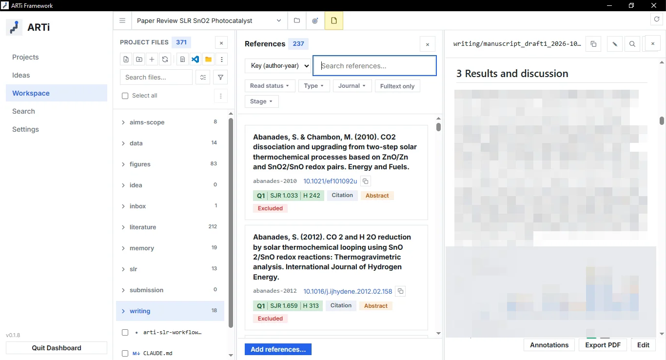The width and height of the screenshot is (666, 360).
Task: Click Add references button
Action: [278, 349]
